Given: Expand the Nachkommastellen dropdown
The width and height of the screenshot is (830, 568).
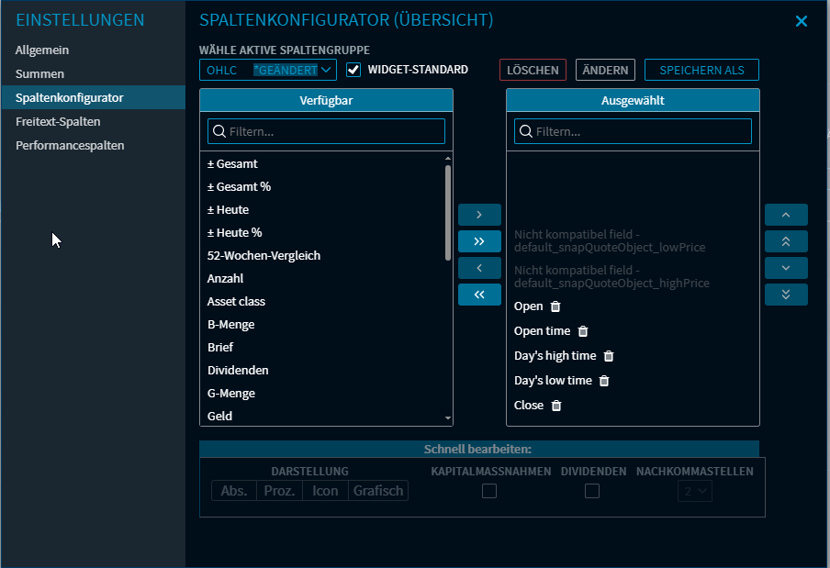Looking at the screenshot, I should click(x=695, y=491).
